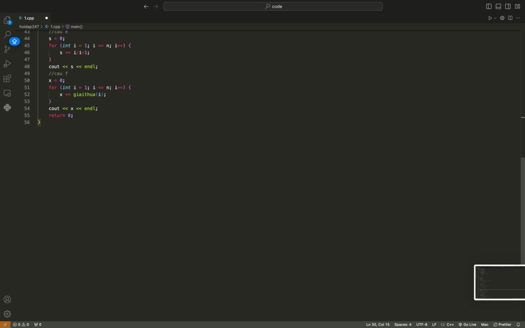Click the Run Code play button
Viewport: 525px width, 328px height.
[490, 18]
